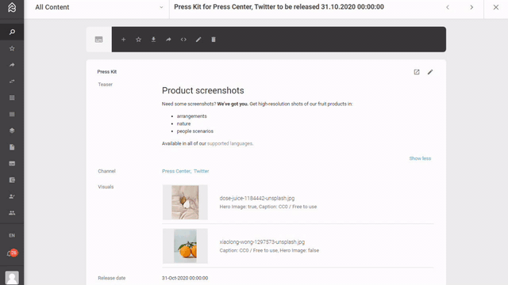Screen dimensions: 508x285
Task: Click the 'people scenarios' bullet item
Action: coord(195,131)
